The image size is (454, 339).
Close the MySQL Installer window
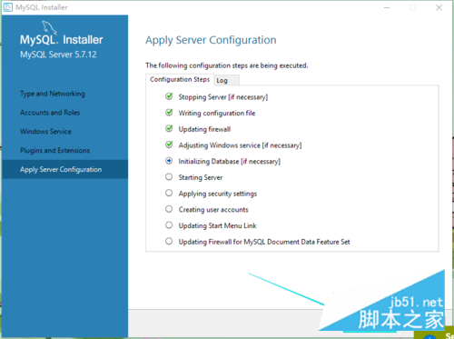point(439,7)
